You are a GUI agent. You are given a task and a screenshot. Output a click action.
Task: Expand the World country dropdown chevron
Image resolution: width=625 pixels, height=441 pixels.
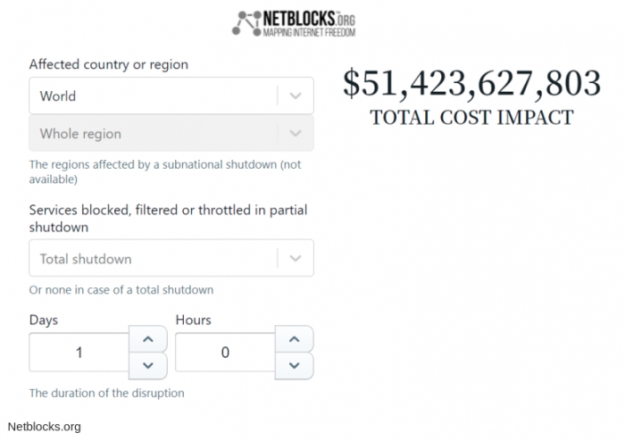[x=296, y=96]
